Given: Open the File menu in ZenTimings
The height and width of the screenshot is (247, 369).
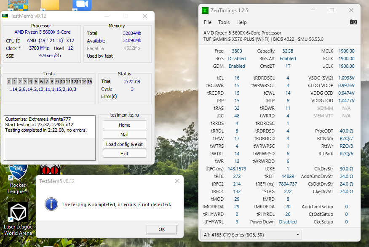Looking at the screenshot, I should tap(208, 22).
